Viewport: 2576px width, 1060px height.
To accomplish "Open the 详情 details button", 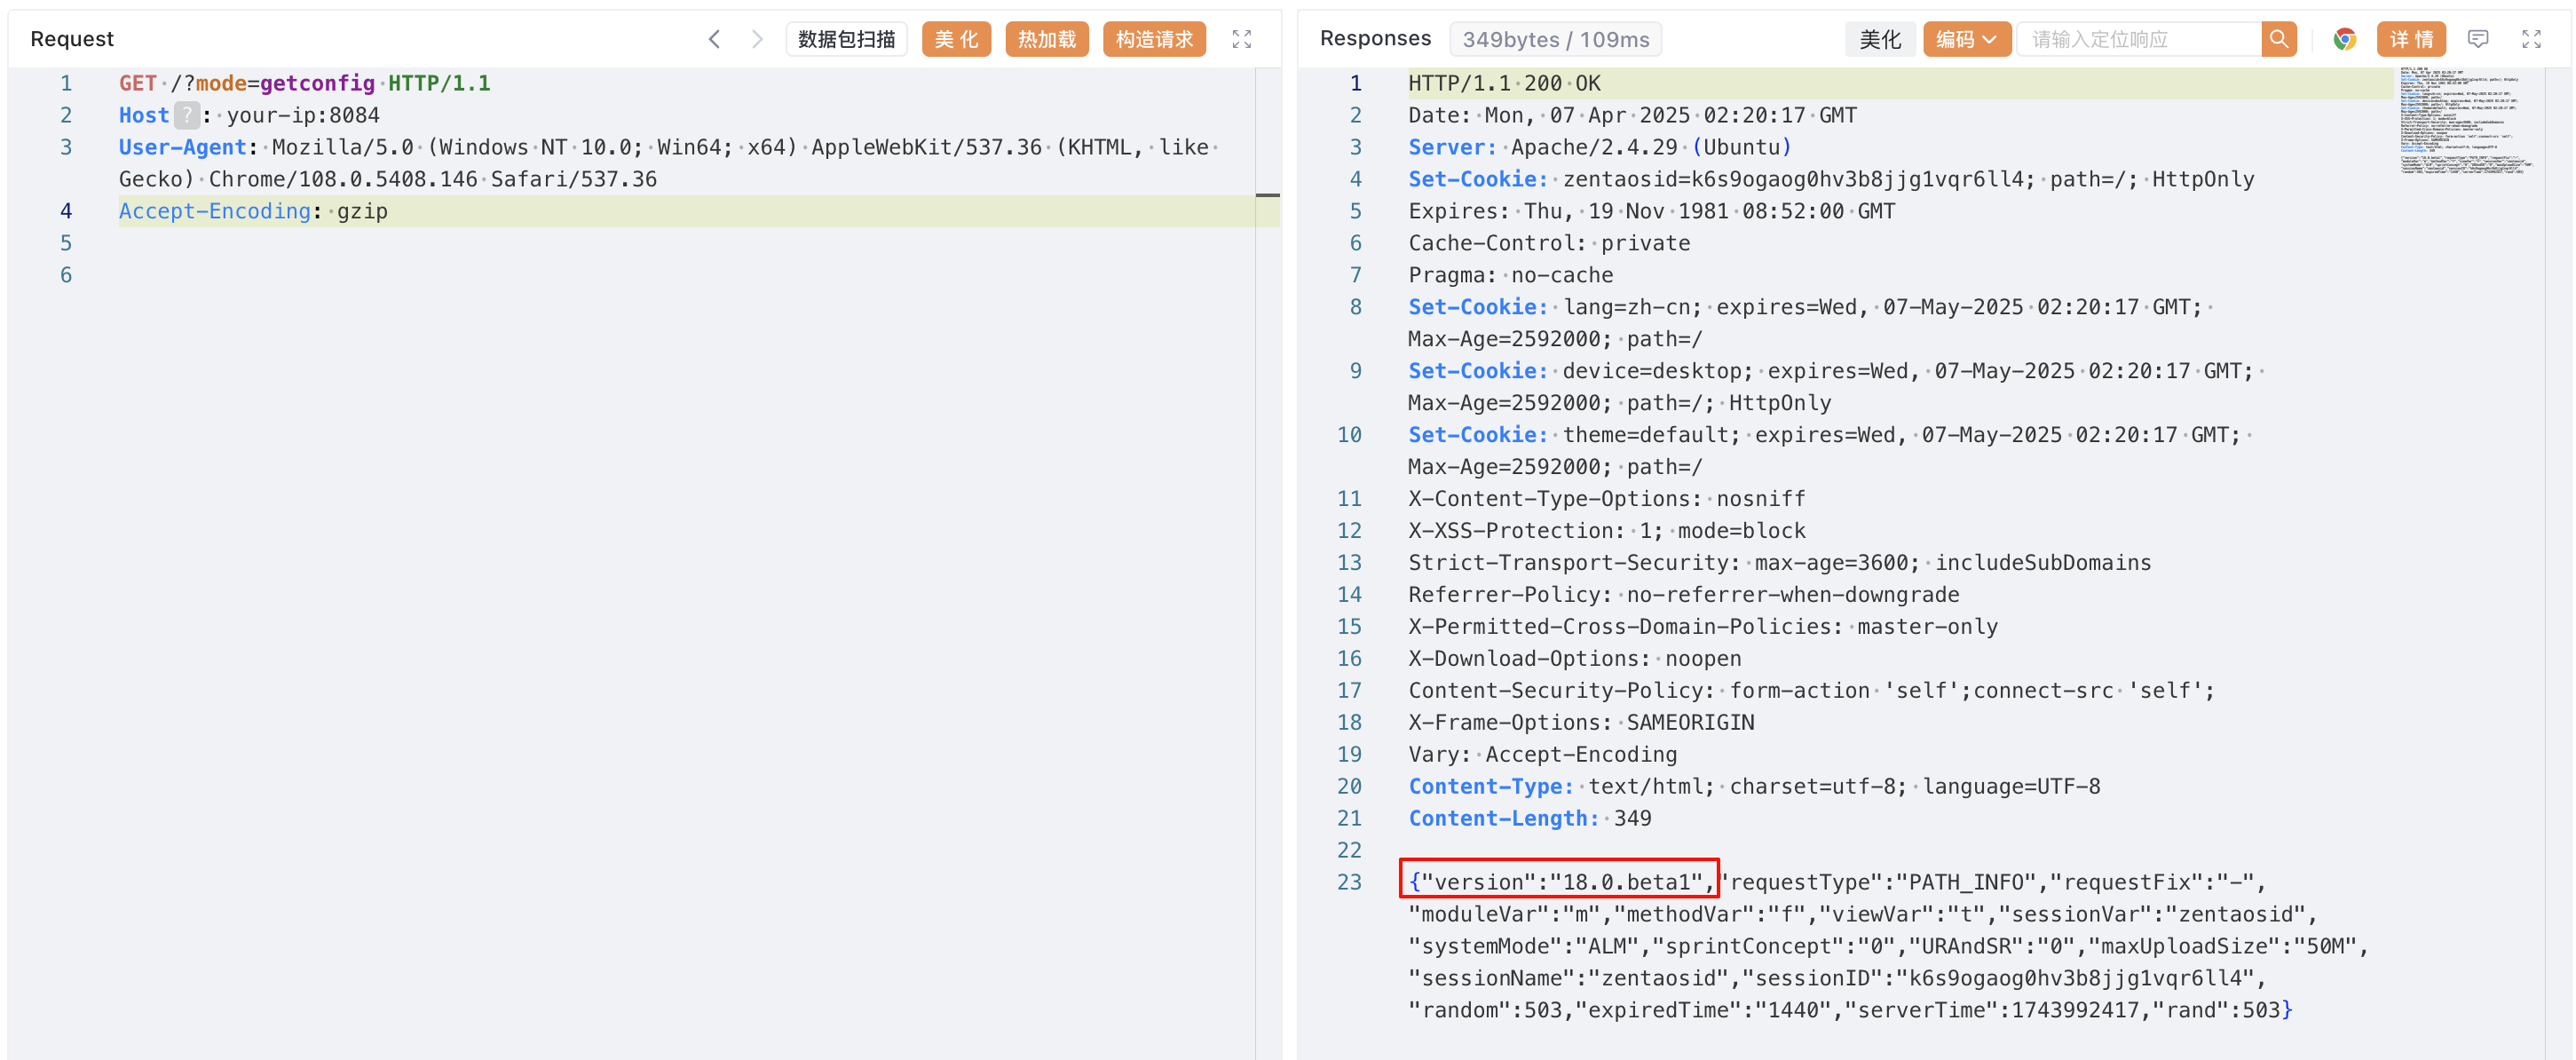I will (x=2410, y=39).
